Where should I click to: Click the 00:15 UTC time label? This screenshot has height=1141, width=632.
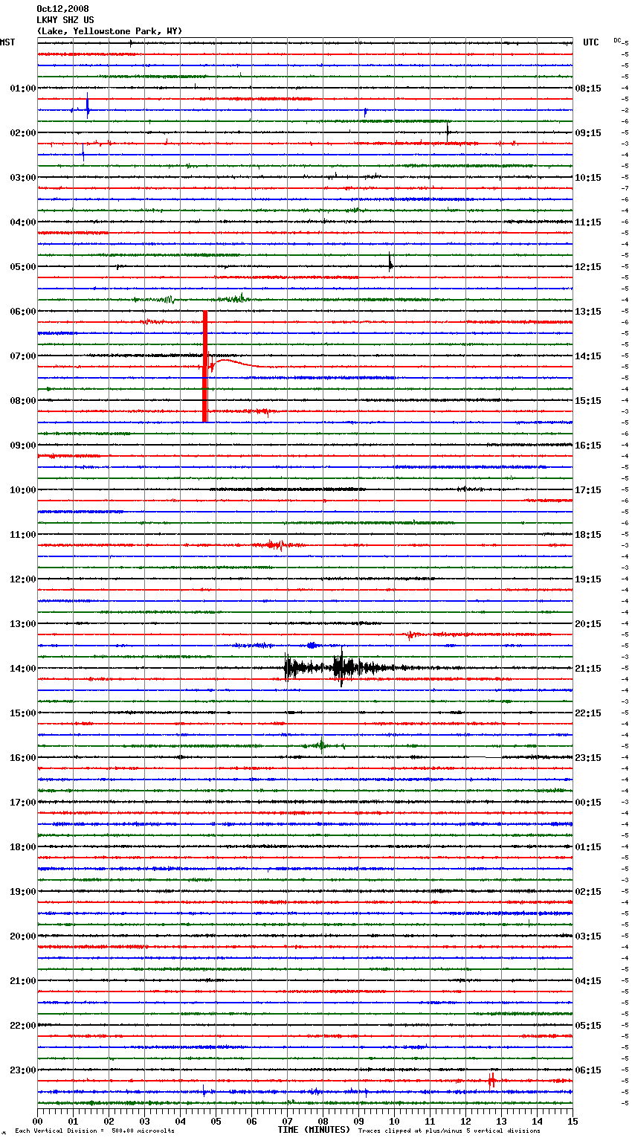[x=588, y=803]
